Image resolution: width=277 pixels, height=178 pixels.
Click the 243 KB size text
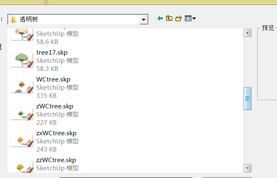[x=46, y=149]
